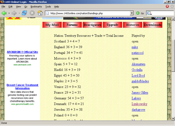Screen dimensions: 175x126
Task: Open the View menu
Action: click(x=18, y=7)
